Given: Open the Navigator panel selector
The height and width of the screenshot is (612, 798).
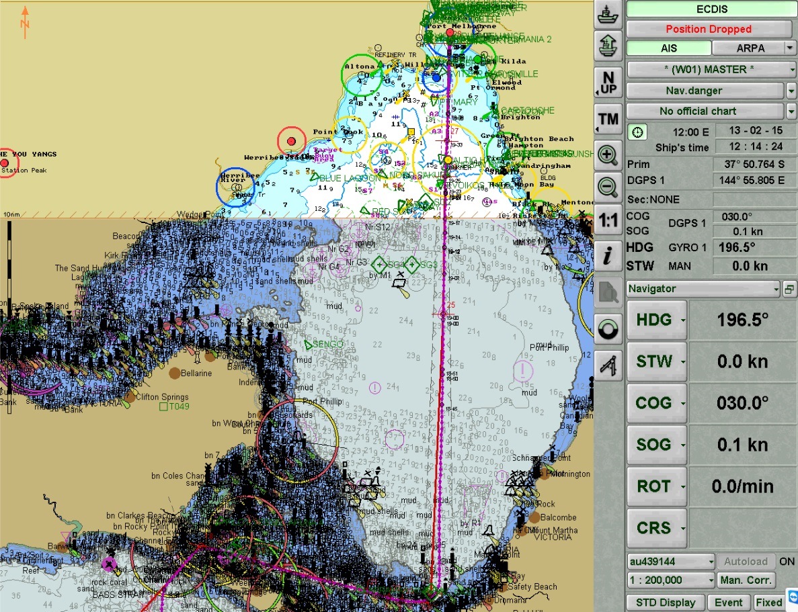Looking at the screenshot, I should [x=703, y=289].
